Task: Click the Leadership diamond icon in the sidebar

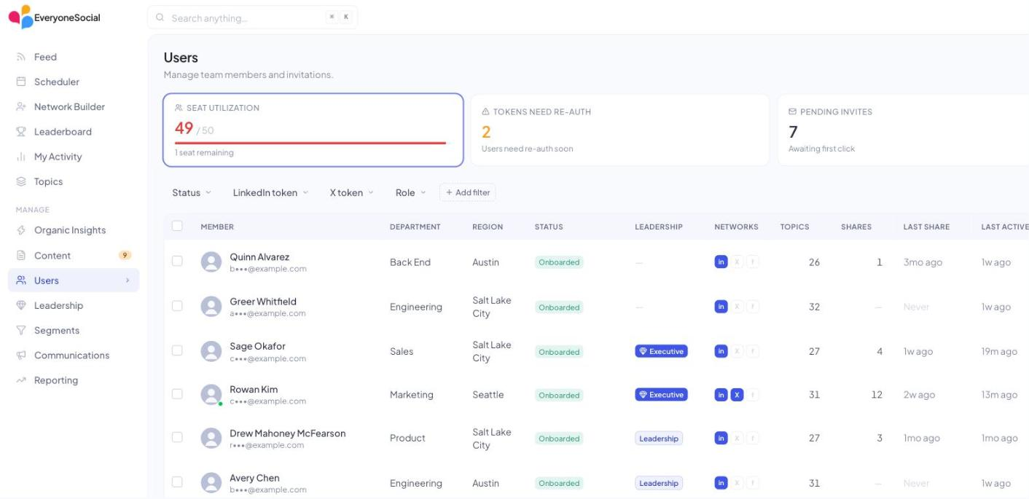Action: pos(21,305)
